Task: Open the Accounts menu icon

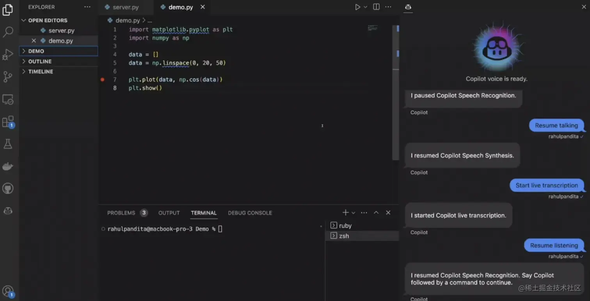Action: tap(8, 291)
